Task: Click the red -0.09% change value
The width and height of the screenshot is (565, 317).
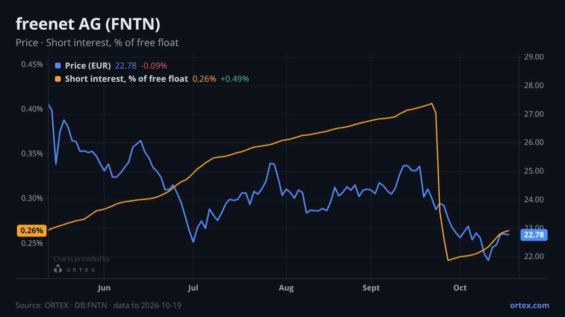Action: coord(154,66)
